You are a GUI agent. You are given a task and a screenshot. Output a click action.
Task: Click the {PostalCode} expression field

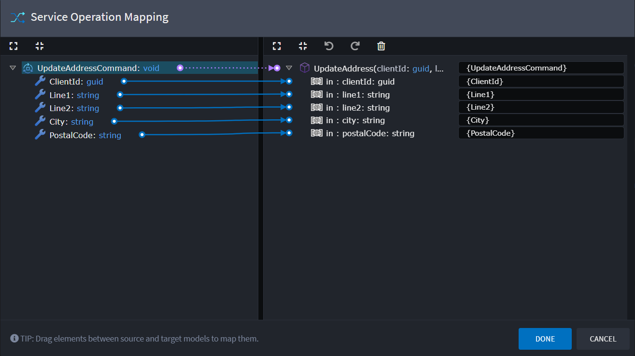[541, 133]
